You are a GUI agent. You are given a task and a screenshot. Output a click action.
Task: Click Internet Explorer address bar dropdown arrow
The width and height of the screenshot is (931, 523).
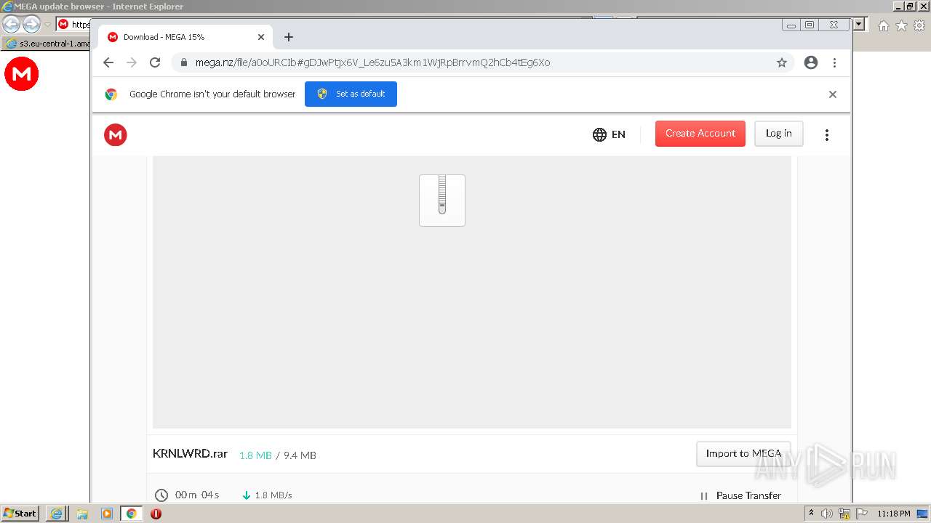[859, 24]
